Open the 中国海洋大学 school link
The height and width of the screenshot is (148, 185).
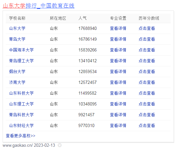(x=21, y=50)
